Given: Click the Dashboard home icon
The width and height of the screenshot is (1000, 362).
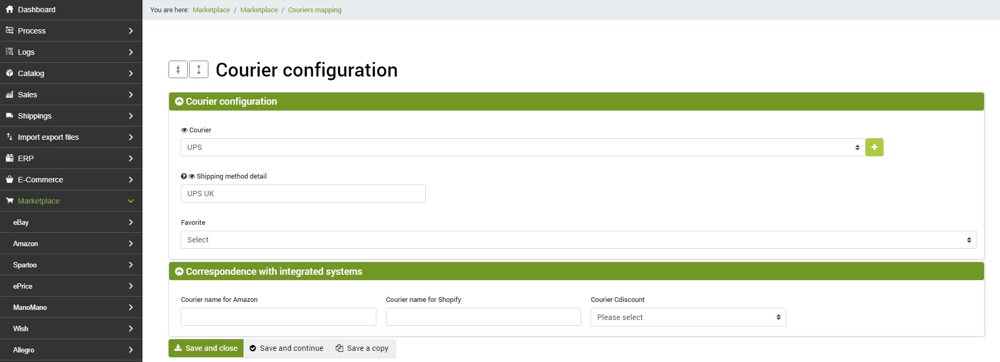Looking at the screenshot, I should [10, 9].
